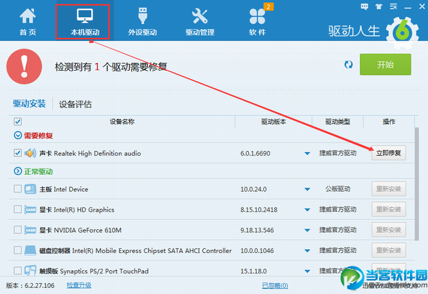
Task: Open version dropdown for 9.18.13.546
Action: 307,230
